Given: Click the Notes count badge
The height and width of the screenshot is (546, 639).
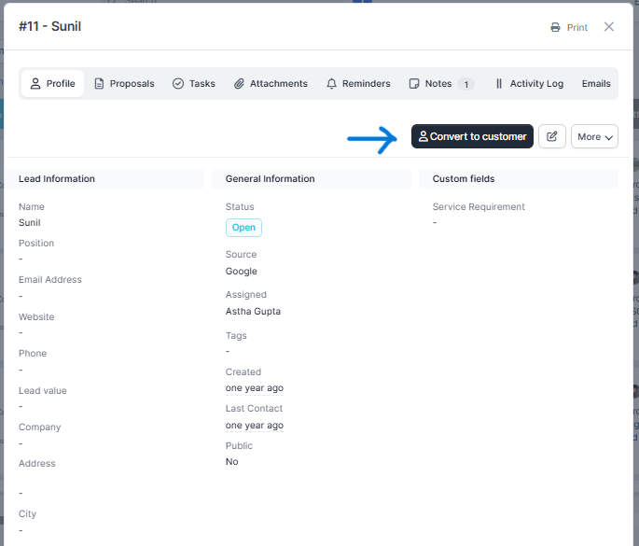Looking at the screenshot, I should (x=465, y=84).
